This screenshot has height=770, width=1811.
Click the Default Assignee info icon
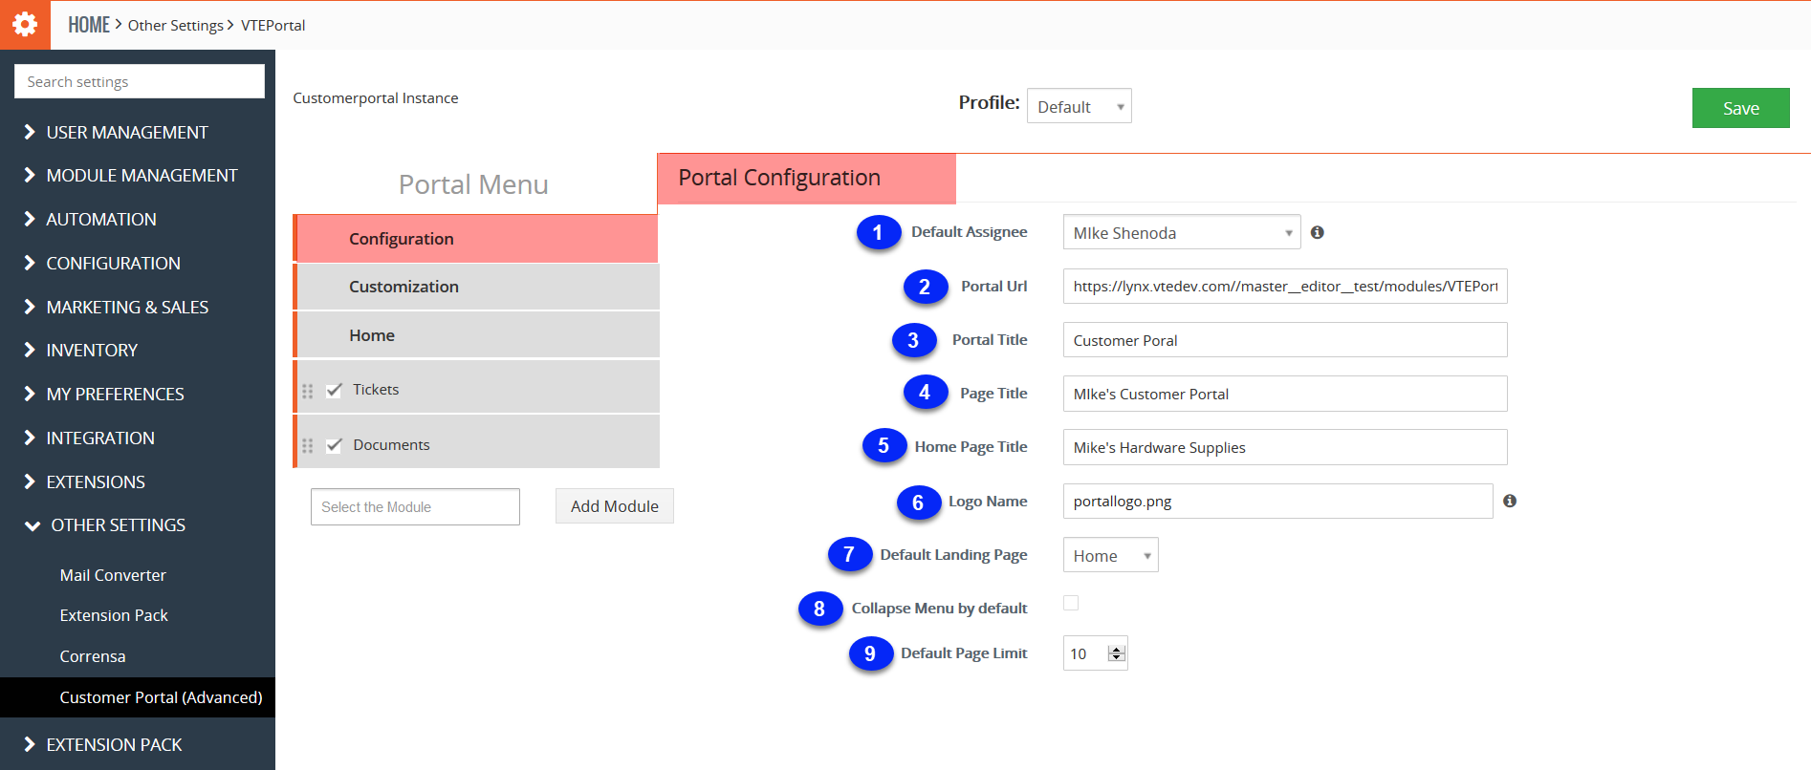coord(1318,232)
